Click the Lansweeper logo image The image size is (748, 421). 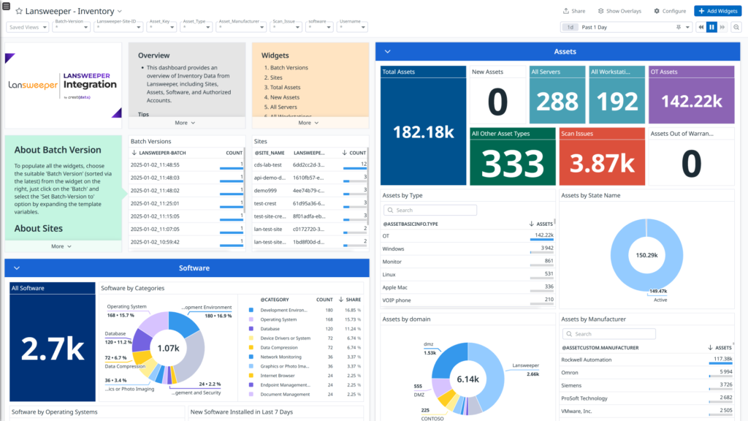[x=63, y=86]
